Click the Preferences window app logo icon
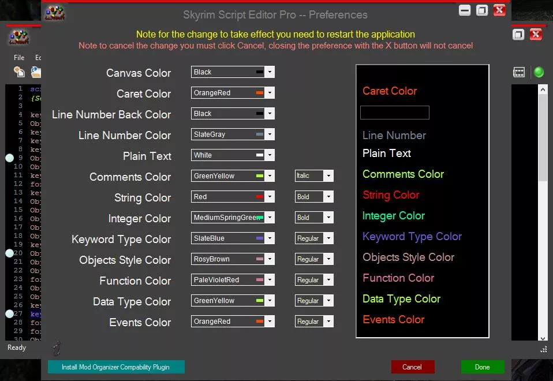This screenshot has width=553, height=381. click(55, 13)
